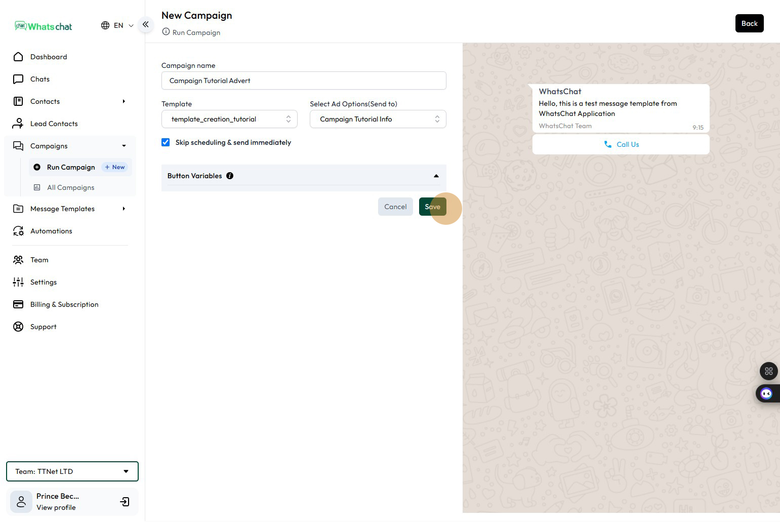The image size is (780, 522).
Task: Open the floating chatbot widget icon
Action: click(x=766, y=393)
